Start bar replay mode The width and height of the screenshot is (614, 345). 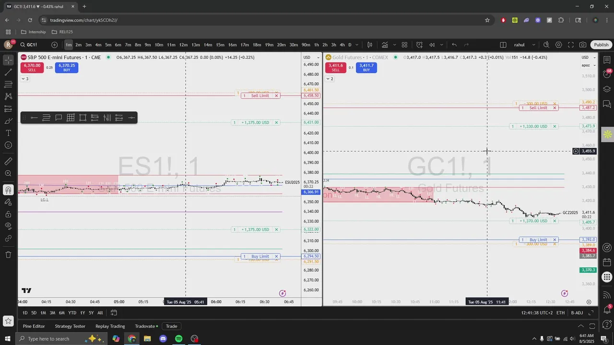432,45
